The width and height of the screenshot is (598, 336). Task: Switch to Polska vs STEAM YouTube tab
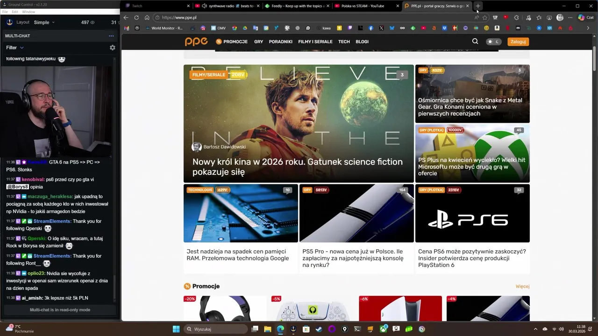[367, 6]
